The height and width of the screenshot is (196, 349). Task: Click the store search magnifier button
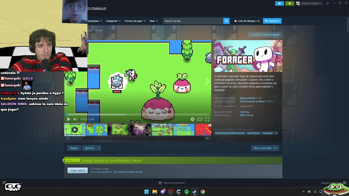pos(226,21)
